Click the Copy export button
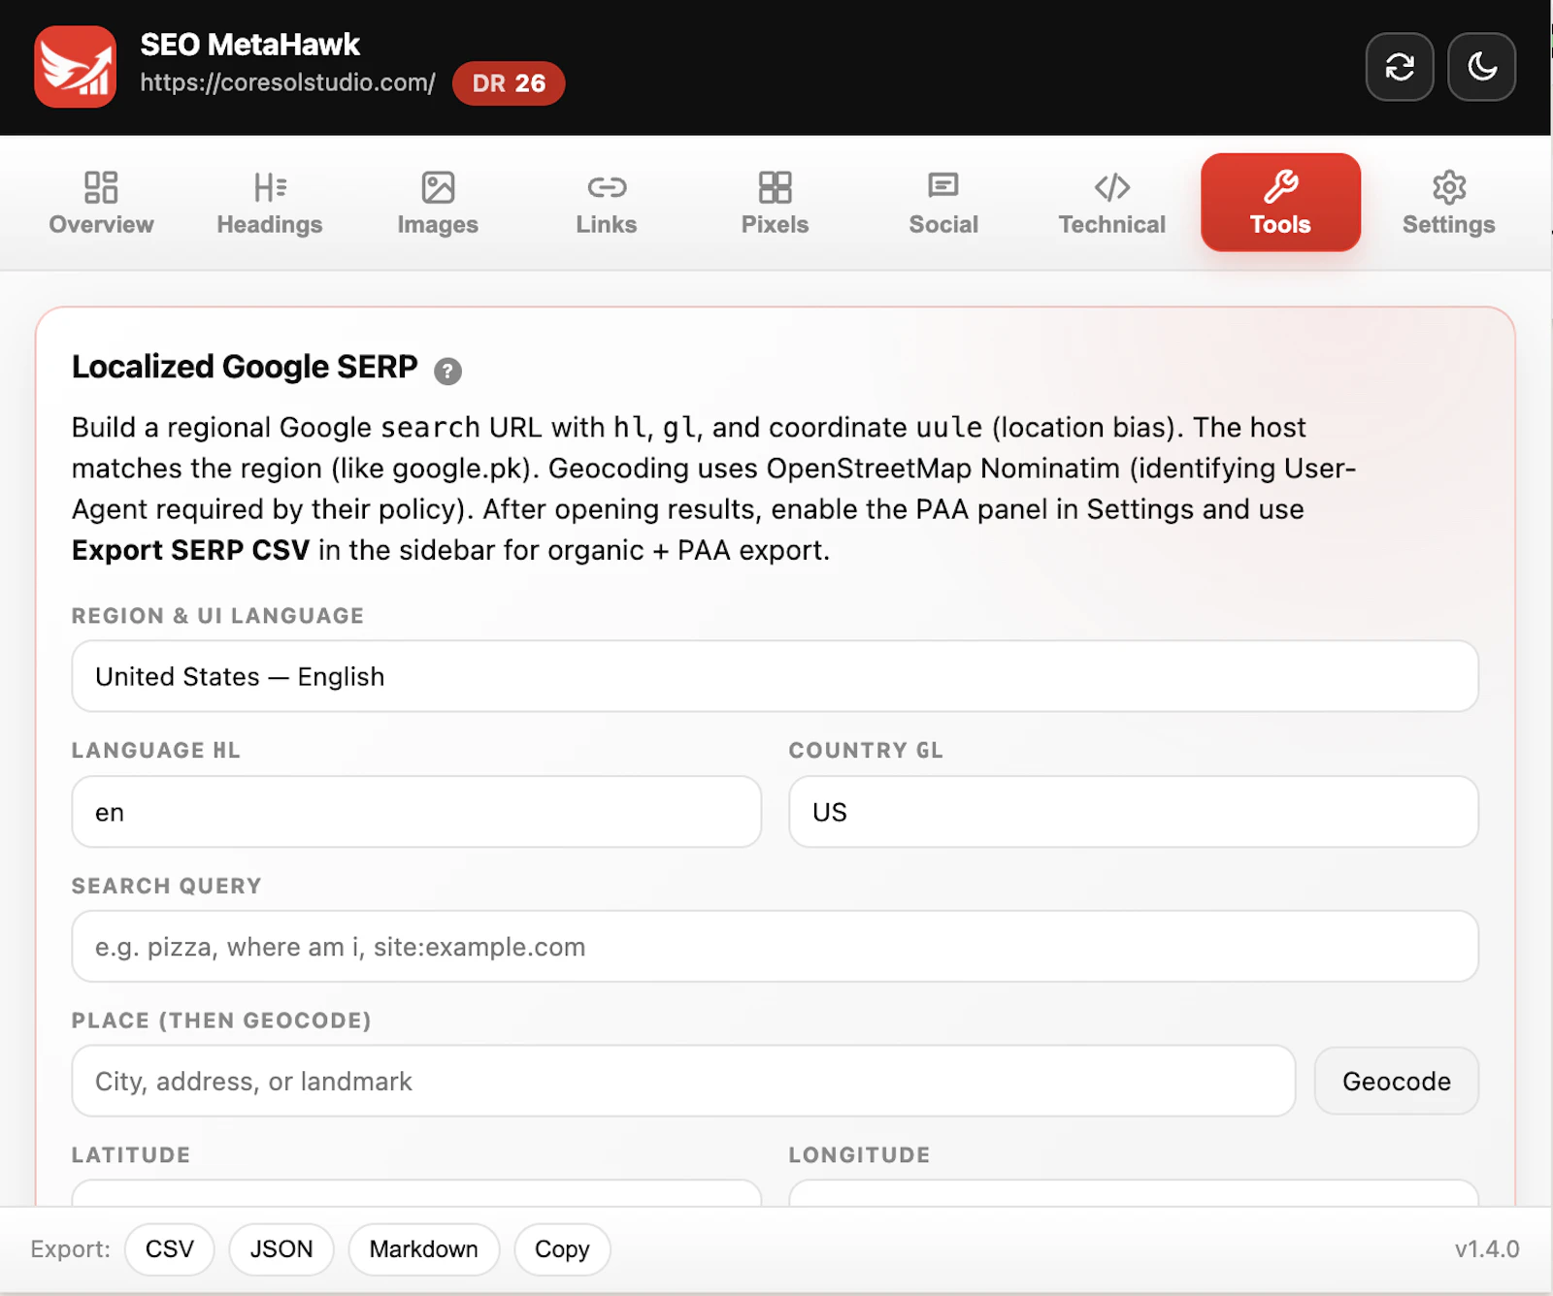The width and height of the screenshot is (1553, 1296). tap(562, 1249)
